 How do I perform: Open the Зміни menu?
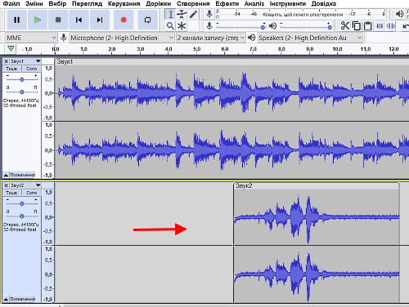(34, 4)
